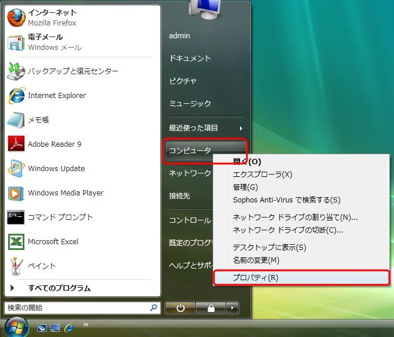Open ヘルプとサポート link
Screen dimensions: 394x337
pyautogui.click(x=191, y=265)
